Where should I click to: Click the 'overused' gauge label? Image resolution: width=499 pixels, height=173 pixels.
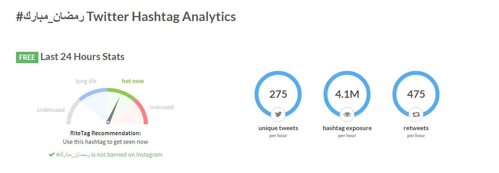[x=161, y=107]
